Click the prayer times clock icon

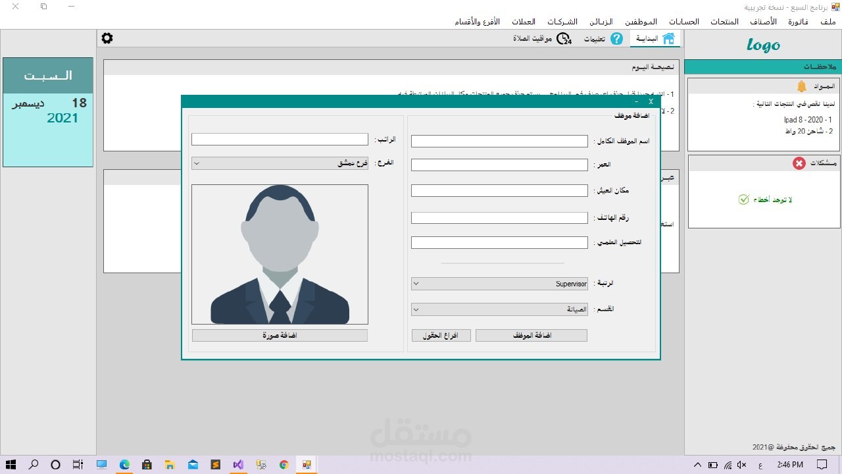coord(562,39)
